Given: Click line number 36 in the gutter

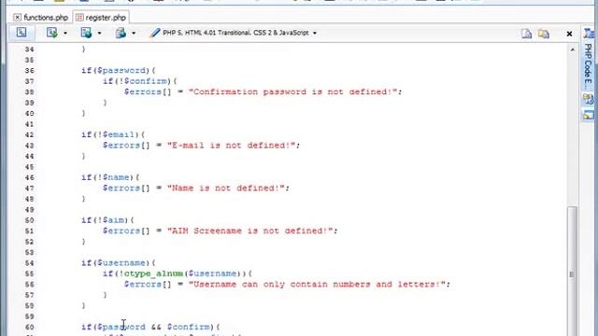Looking at the screenshot, I should (x=29, y=71).
